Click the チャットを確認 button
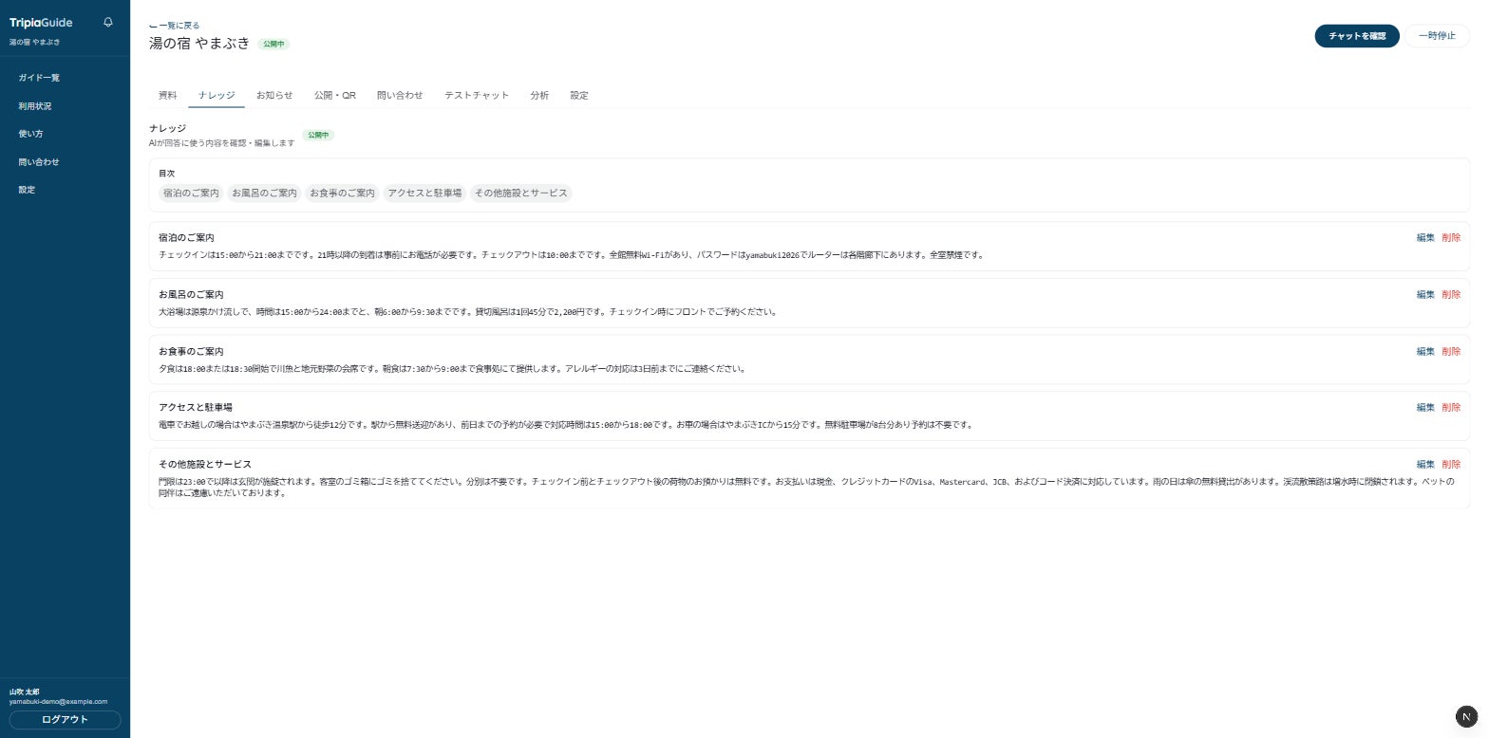This screenshot has width=1489, height=738. (x=1357, y=36)
